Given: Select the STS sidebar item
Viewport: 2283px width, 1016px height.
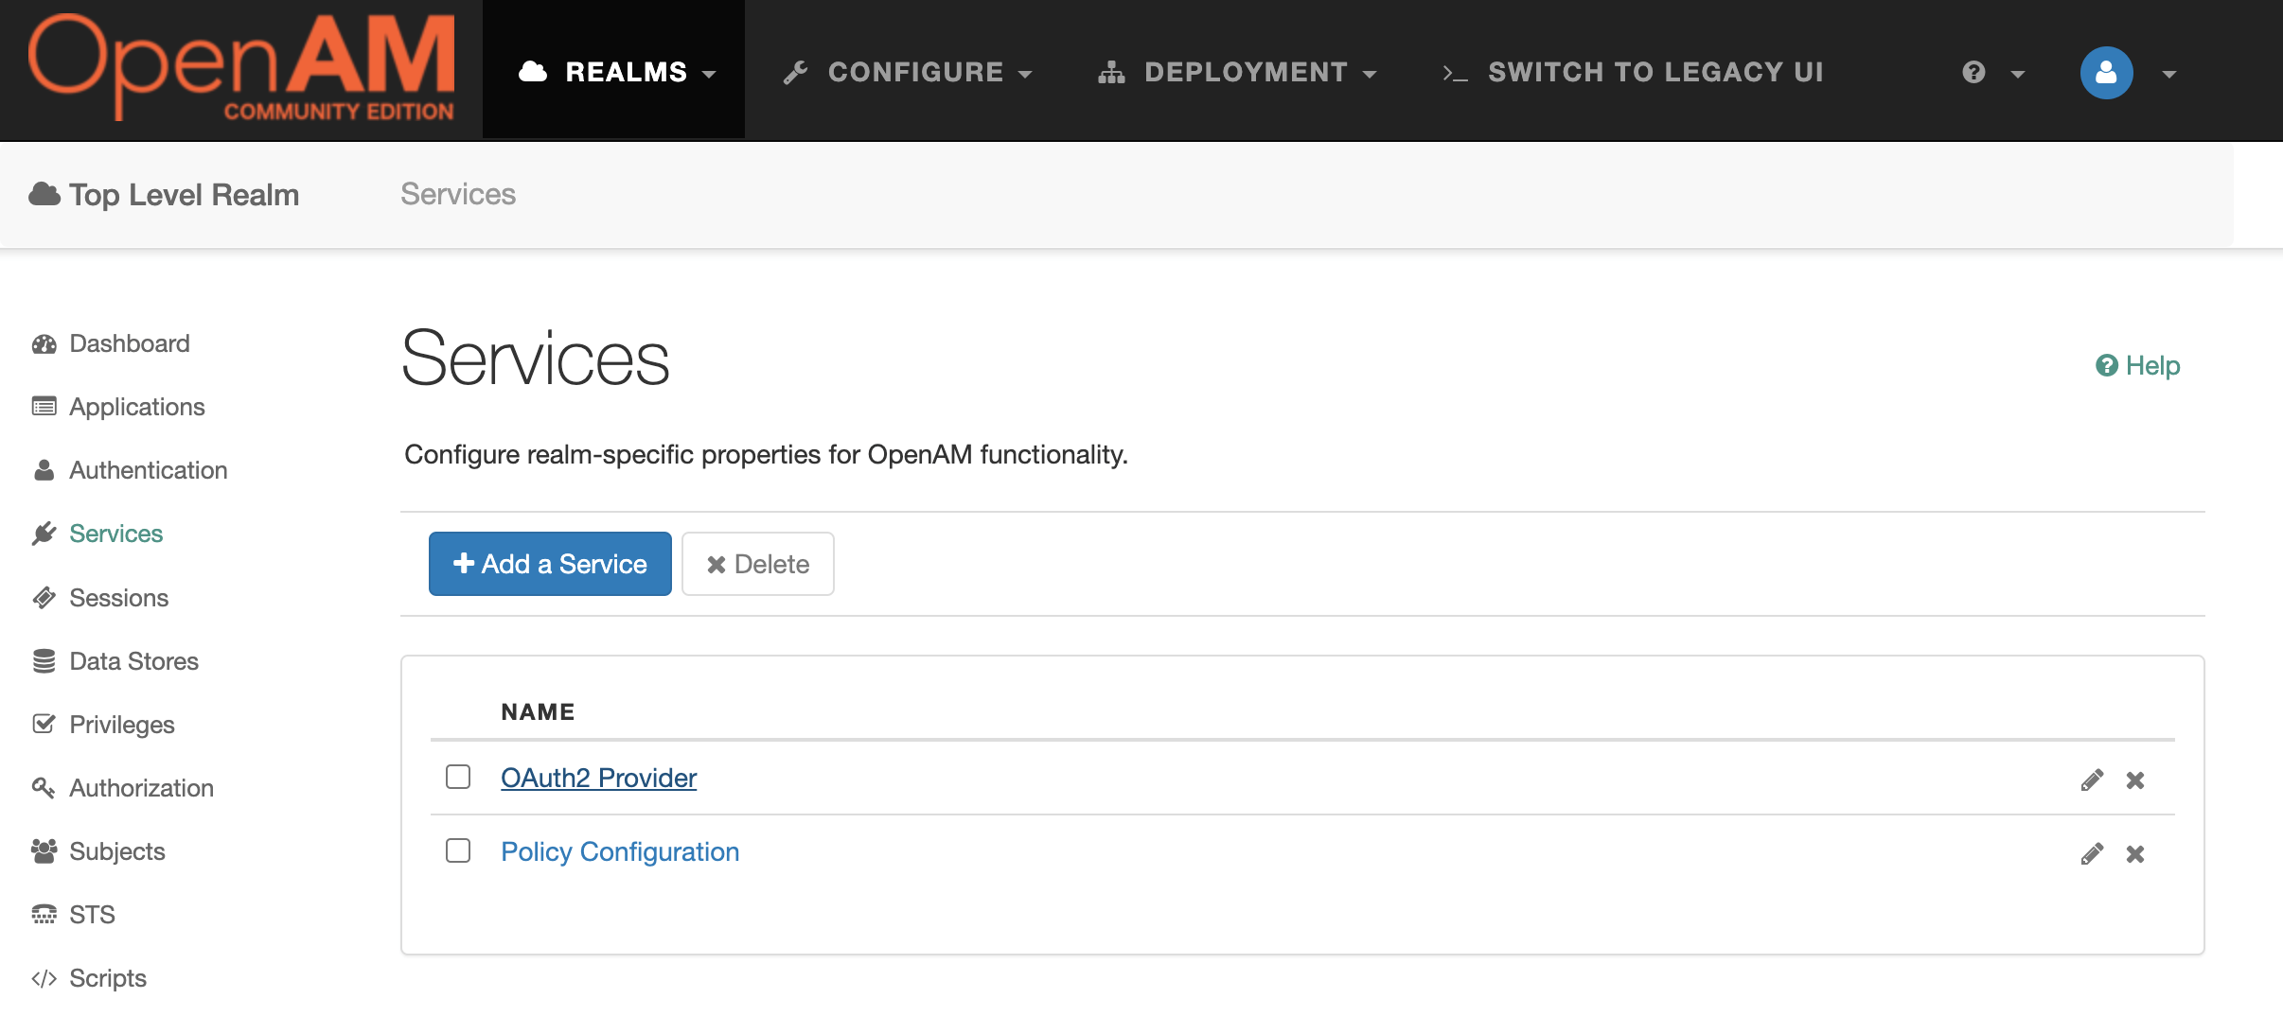Looking at the screenshot, I should click(x=91, y=913).
